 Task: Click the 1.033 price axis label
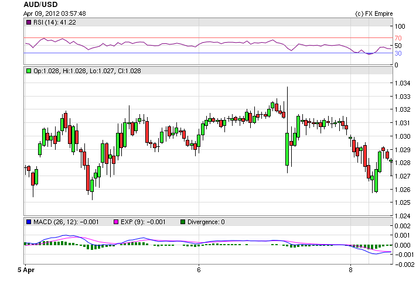point(403,97)
